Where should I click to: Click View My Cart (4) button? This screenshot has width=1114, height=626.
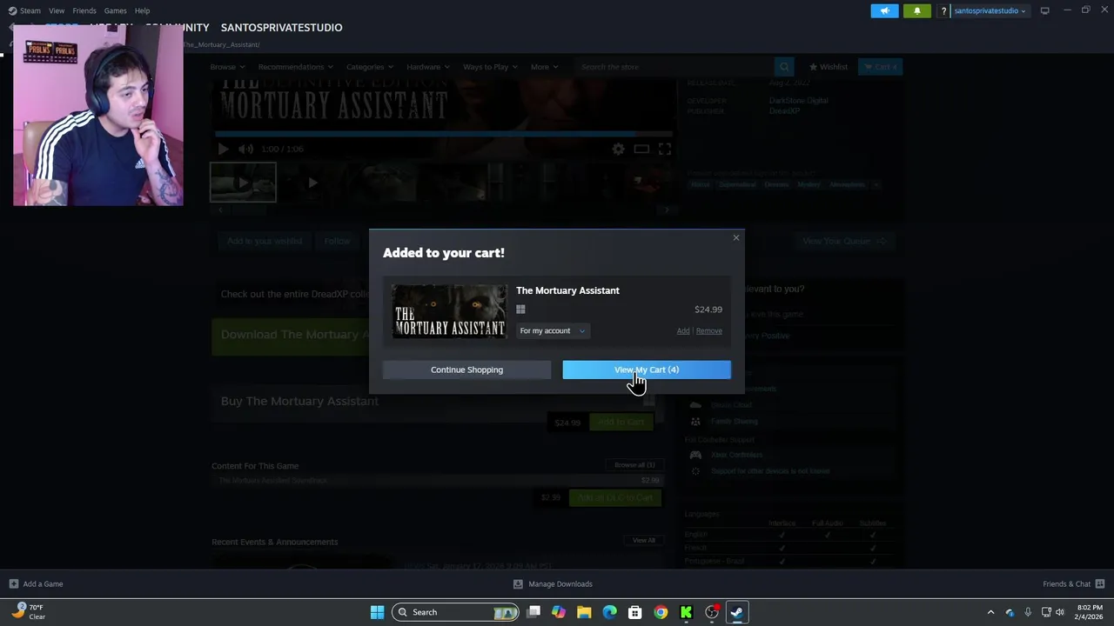[647, 370]
